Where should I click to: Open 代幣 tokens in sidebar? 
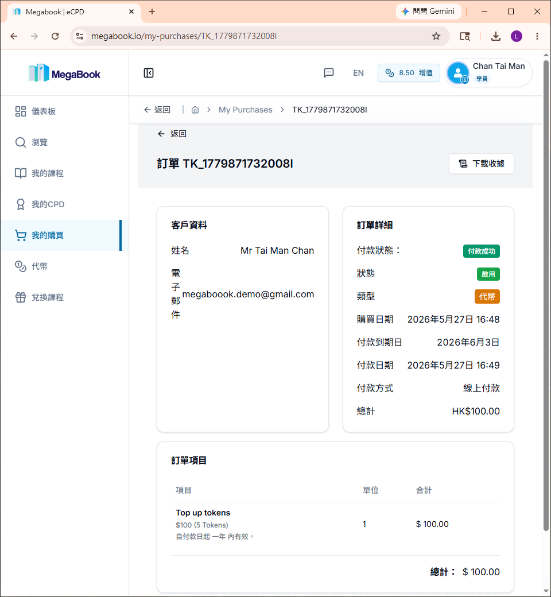click(64, 266)
